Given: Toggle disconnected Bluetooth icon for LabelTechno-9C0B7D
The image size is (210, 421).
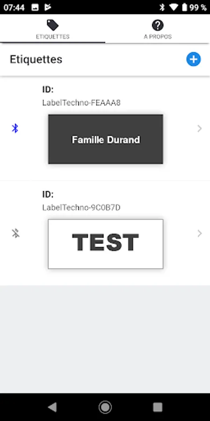Looking at the screenshot, I should point(15,233).
